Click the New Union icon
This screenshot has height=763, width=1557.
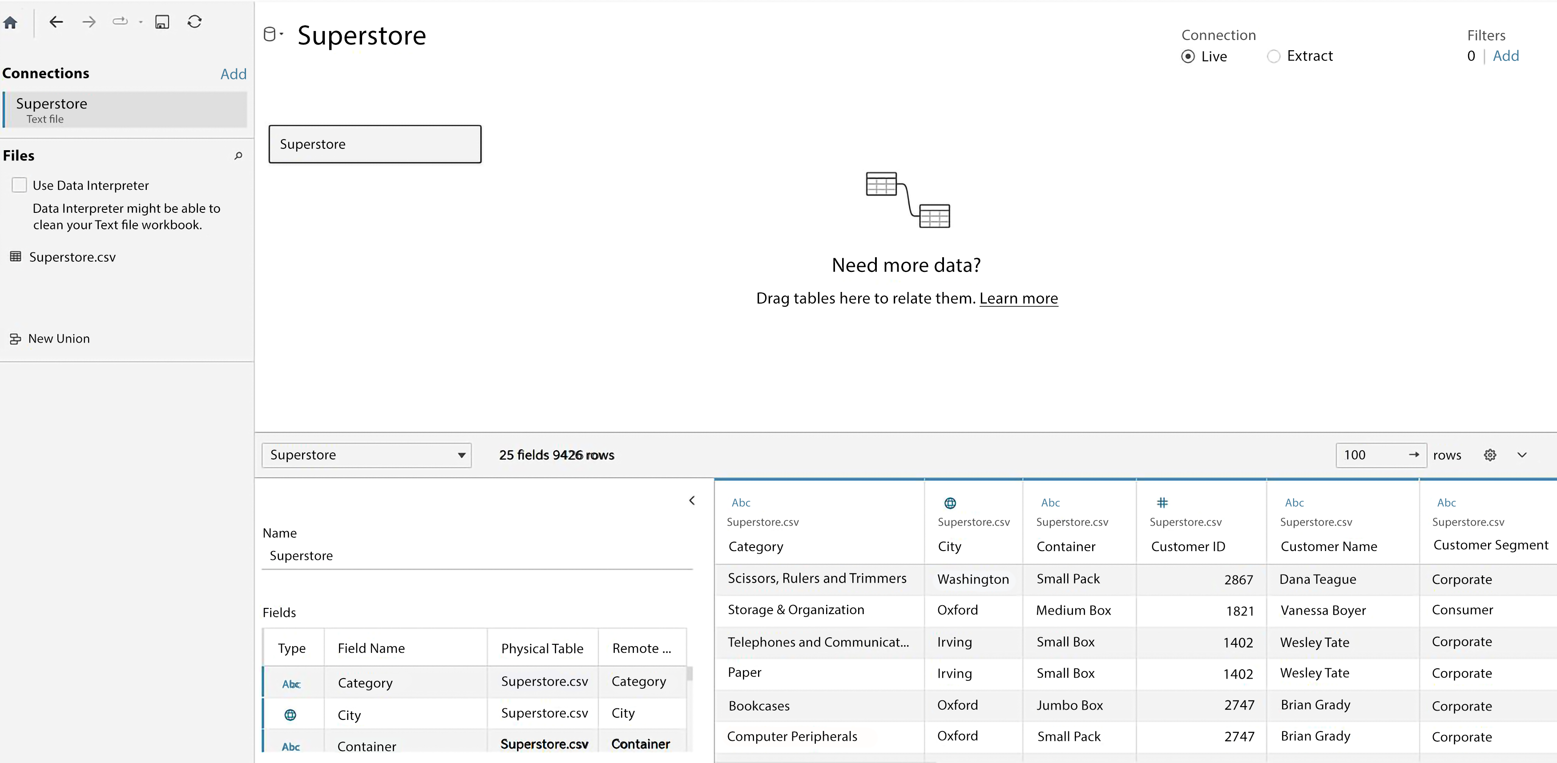[15, 339]
